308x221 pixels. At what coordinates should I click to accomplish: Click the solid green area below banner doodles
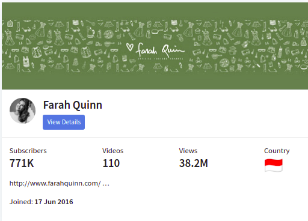click(155, 81)
